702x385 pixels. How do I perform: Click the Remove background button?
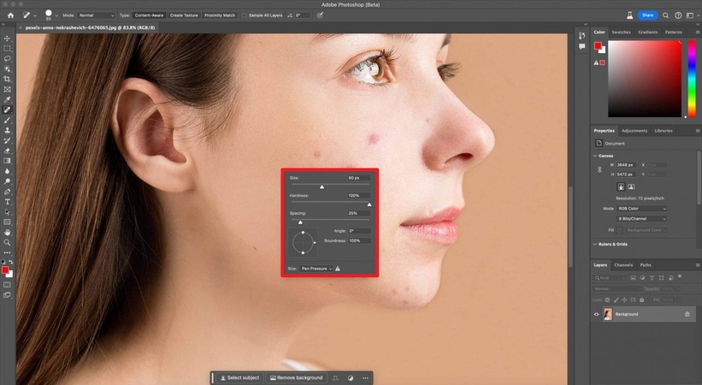coord(296,377)
